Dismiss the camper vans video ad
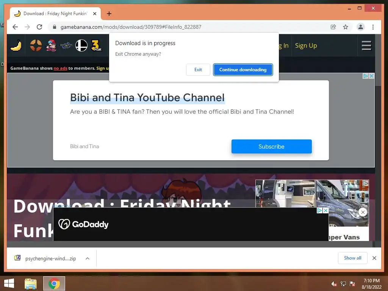 (x=363, y=212)
